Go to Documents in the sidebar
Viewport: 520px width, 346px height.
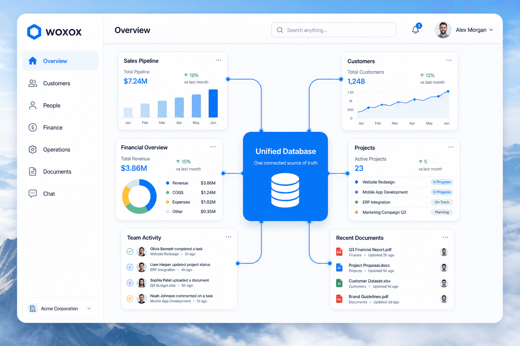61,172
